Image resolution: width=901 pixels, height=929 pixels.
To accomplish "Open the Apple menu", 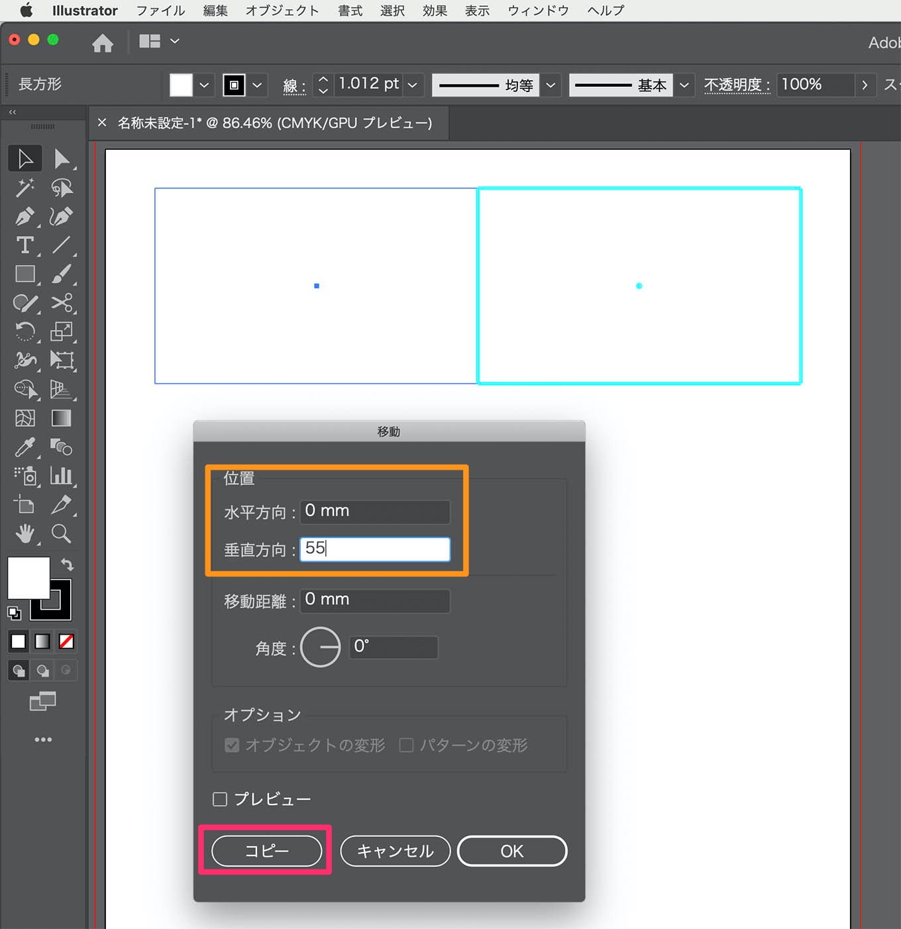I will [26, 10].
